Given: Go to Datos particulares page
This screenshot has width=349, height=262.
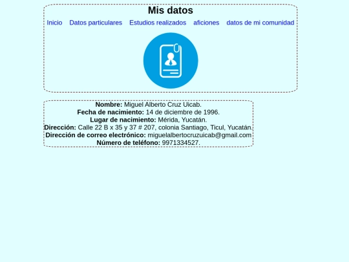Looking at the screenshot, I should 96,23.
